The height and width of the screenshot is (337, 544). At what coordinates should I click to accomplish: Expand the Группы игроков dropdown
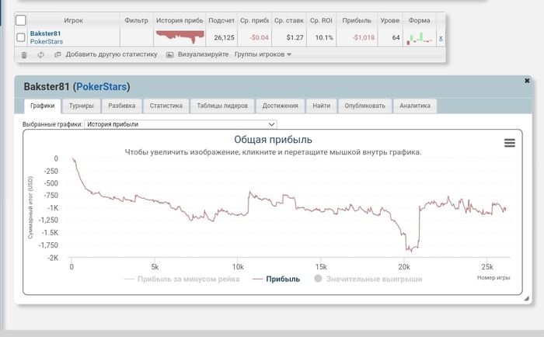[x=263, y=54]
